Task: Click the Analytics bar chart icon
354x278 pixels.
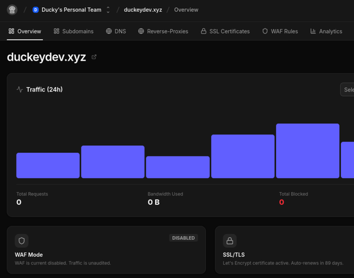Action: click(313, 31)
